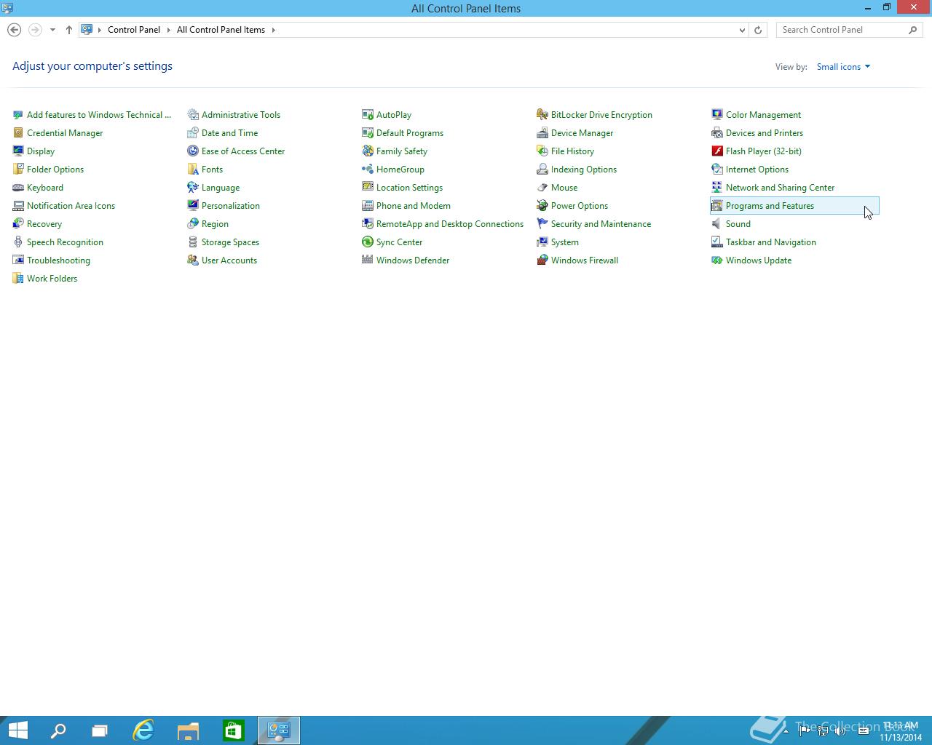Click the Device Manager icon
This screenshot has width=932, height=745.
point(542,132)
